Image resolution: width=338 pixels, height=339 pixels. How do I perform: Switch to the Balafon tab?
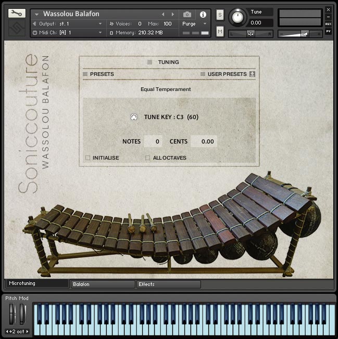[x=103, y=284]
